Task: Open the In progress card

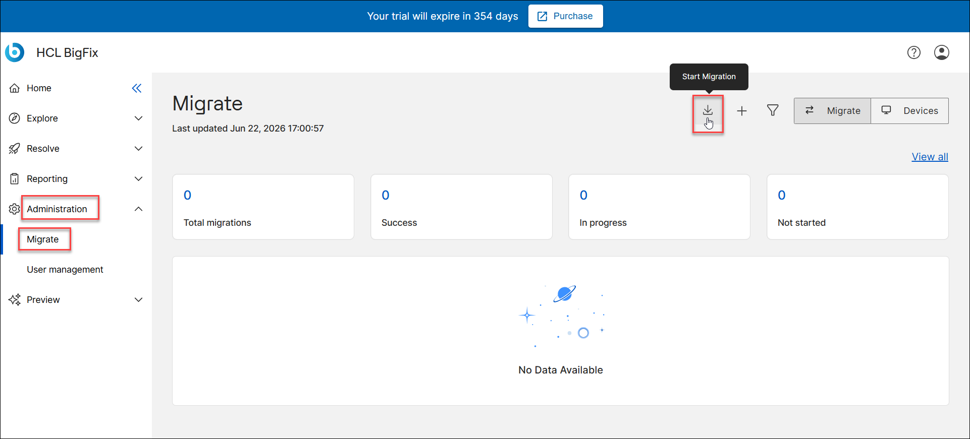Action: click(x=659, y=207)
